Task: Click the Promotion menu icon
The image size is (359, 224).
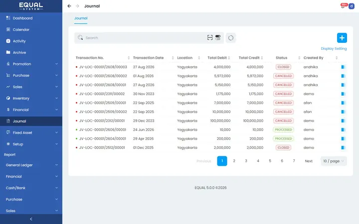Action: [x=8, y=64]
